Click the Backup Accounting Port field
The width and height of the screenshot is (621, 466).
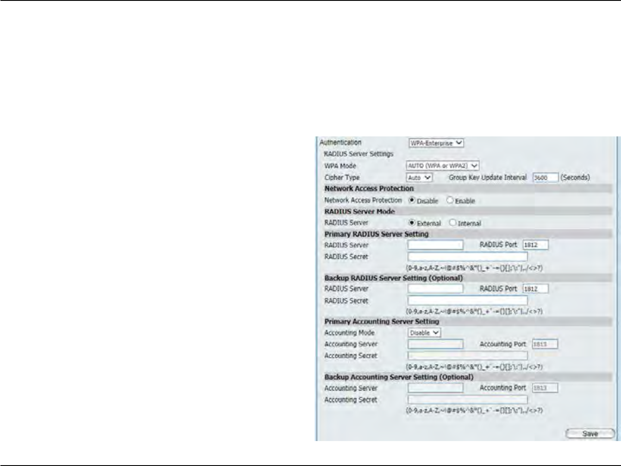click(x=545, y=388)
